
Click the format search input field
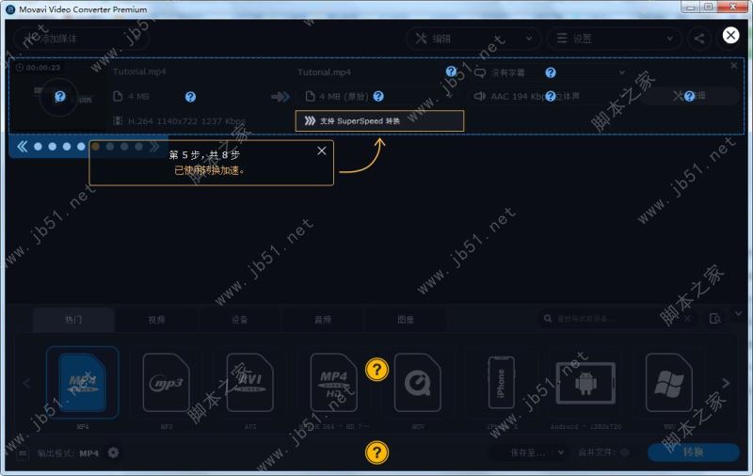point(617,319)
